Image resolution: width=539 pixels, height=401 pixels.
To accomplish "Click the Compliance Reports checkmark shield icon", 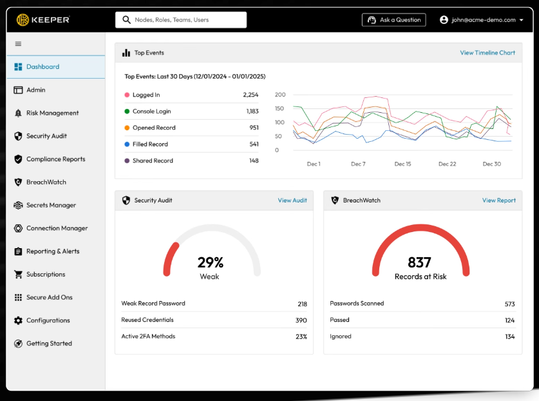I will [x=18, y=159].
